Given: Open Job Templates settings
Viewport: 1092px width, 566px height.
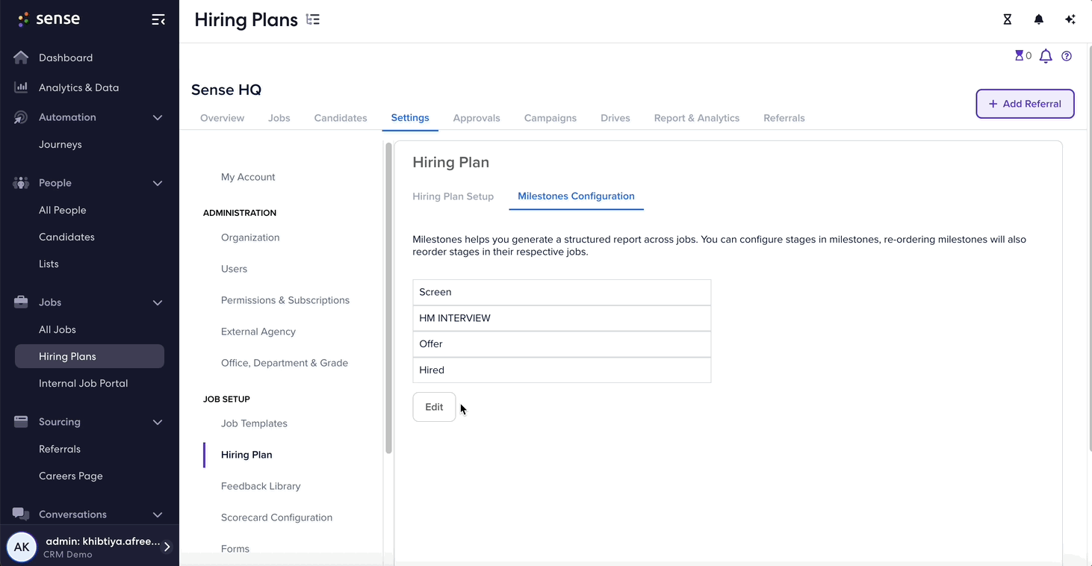Looking at the screenshot, I should pos(254,423).
